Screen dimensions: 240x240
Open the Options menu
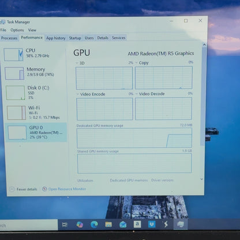pyautogui.click(x=17, y=30)
